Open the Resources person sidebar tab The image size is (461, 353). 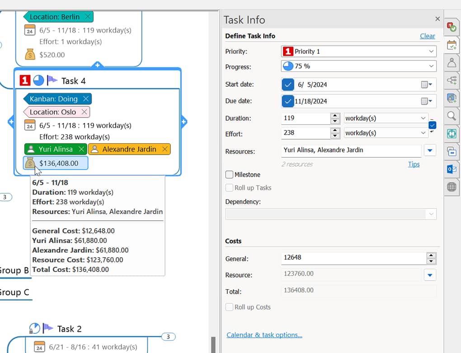coord(451,63)
